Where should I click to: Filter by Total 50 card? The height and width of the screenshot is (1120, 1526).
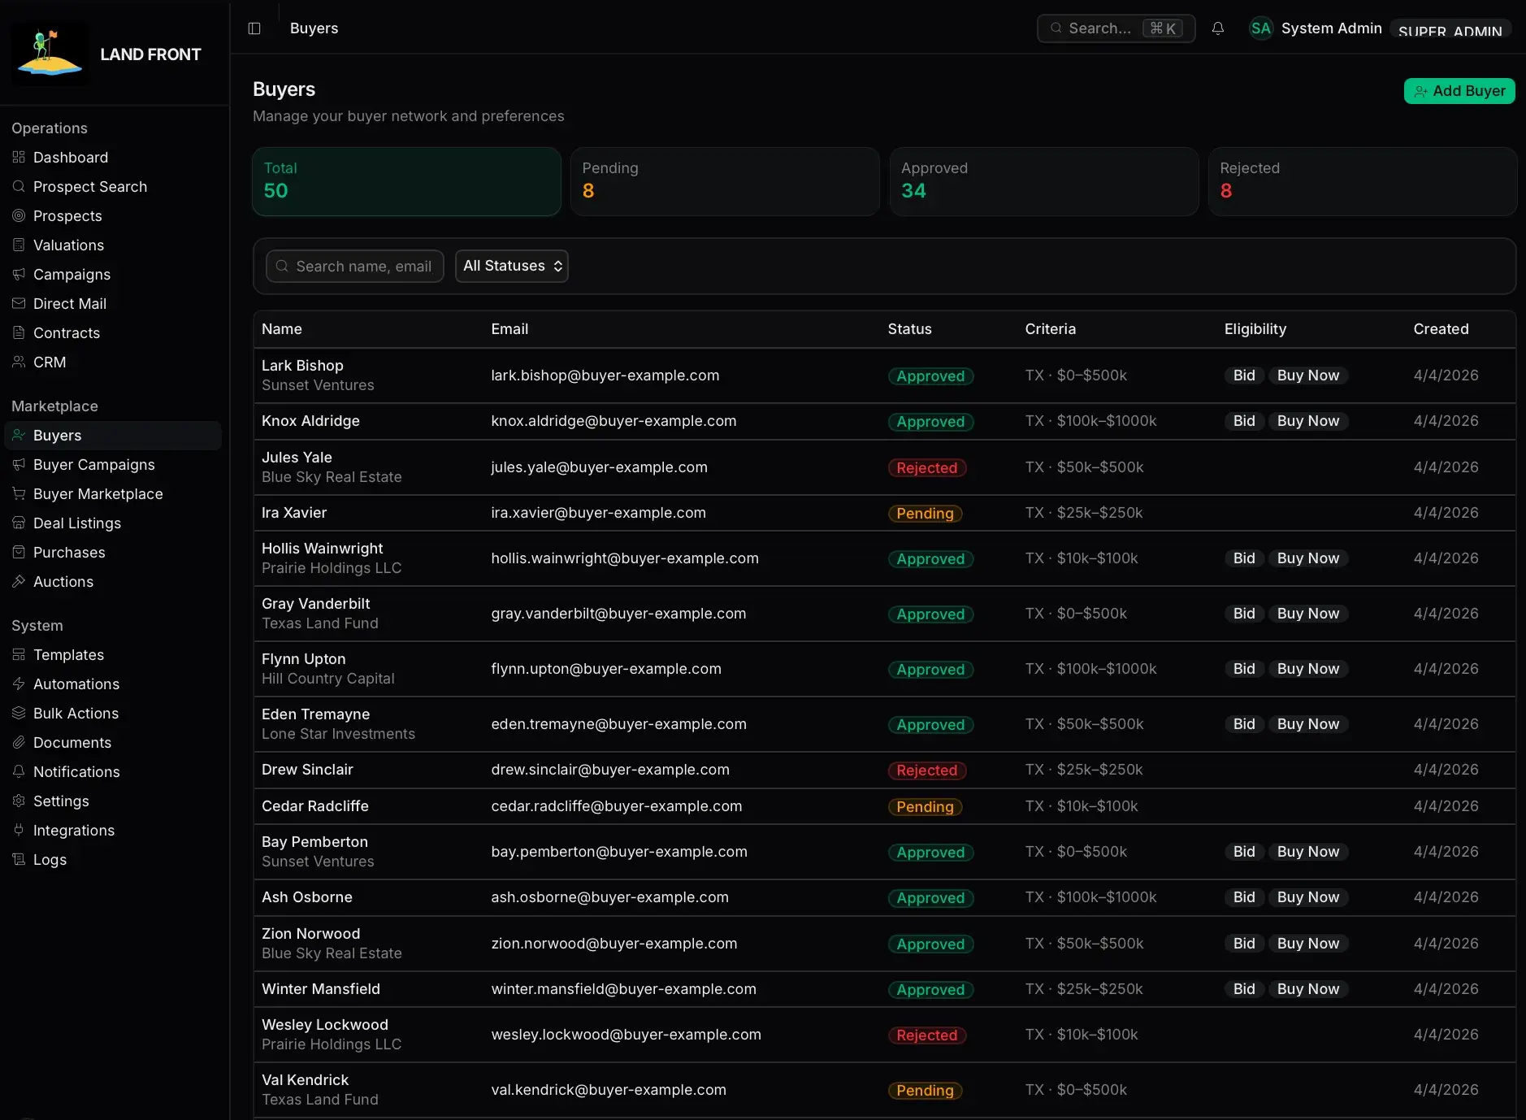tap(406, 181)
